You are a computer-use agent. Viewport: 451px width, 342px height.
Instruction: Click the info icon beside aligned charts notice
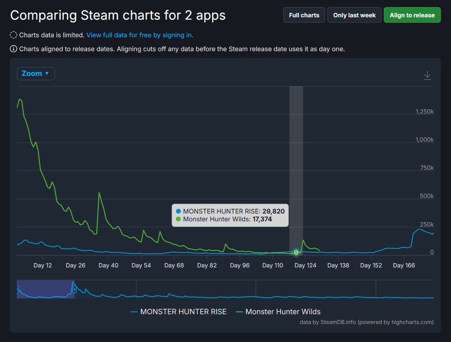pos(14,49)
